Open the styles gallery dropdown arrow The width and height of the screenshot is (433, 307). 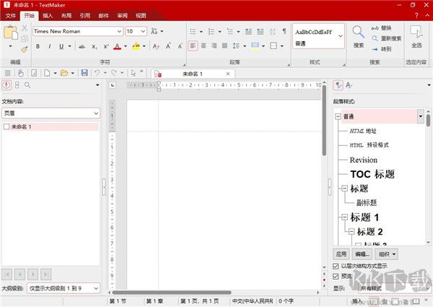click(340, 36)
